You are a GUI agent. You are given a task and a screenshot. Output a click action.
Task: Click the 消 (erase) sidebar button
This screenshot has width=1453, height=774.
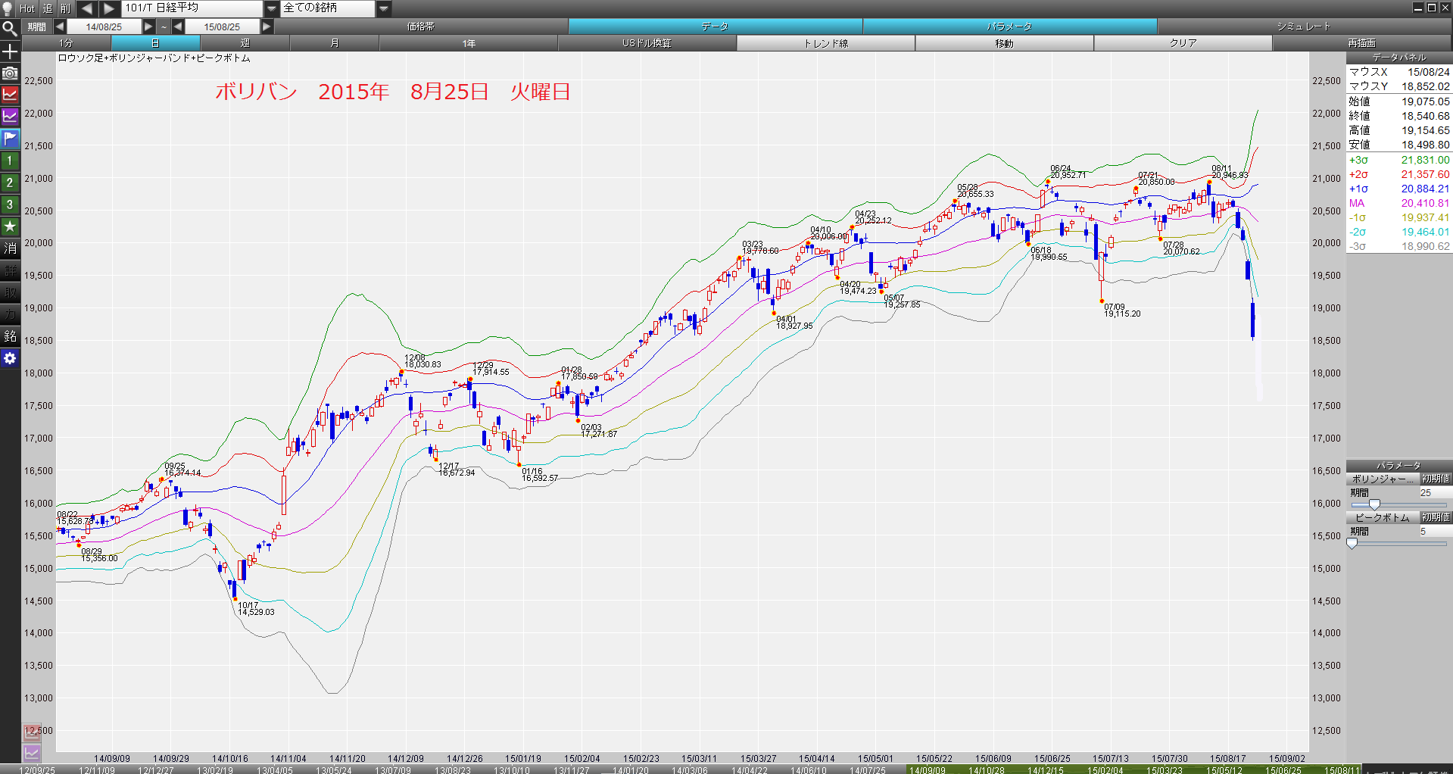[x=10, y=248]
